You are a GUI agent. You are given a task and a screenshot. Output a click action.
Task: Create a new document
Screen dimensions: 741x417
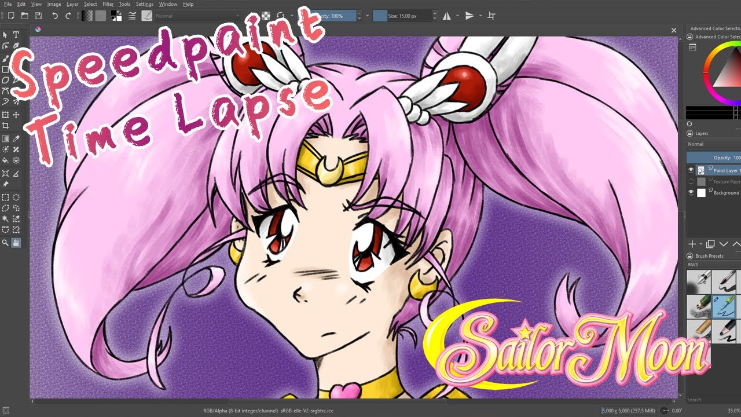coord(10,16)
